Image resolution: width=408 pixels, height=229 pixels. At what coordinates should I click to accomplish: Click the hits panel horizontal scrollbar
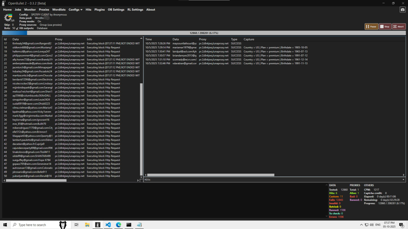click(210, 175)
